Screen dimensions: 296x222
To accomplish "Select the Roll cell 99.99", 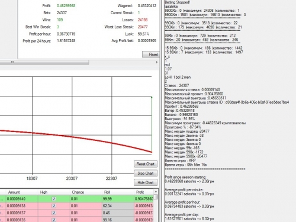I will pos(118,199).
